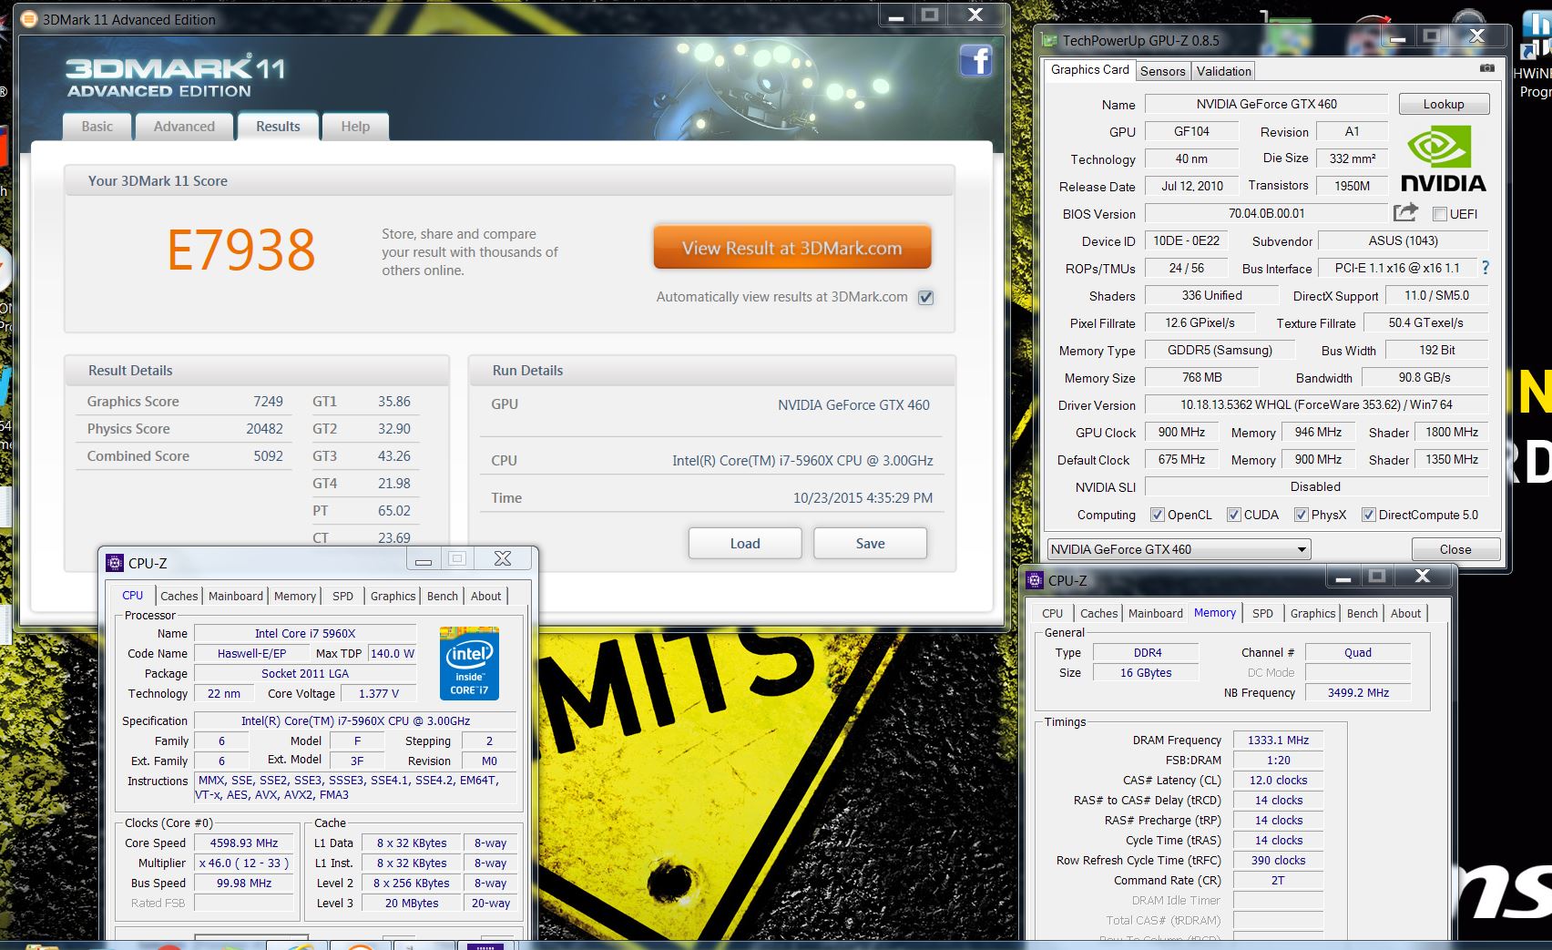Open Memory tab in left CPU-Z window
The width and height of the screenshot is (1552, 950).
(x=295, y=596)
